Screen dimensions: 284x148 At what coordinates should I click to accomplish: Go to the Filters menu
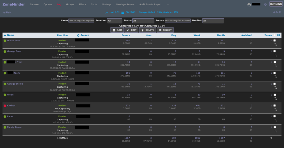click(82, 4)
